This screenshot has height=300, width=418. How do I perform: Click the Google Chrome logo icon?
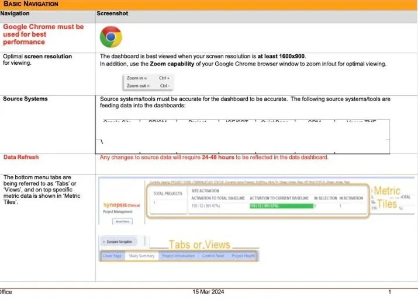point(111,37)
